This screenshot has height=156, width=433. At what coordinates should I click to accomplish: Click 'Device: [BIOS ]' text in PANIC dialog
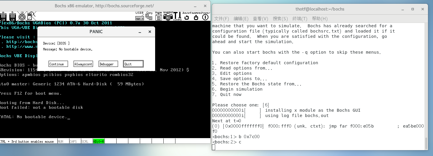(x=56, y=43)
